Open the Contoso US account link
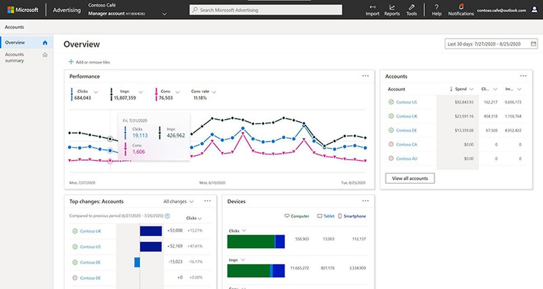Screen dimensions: 543x289 click(x=406, y=102)
